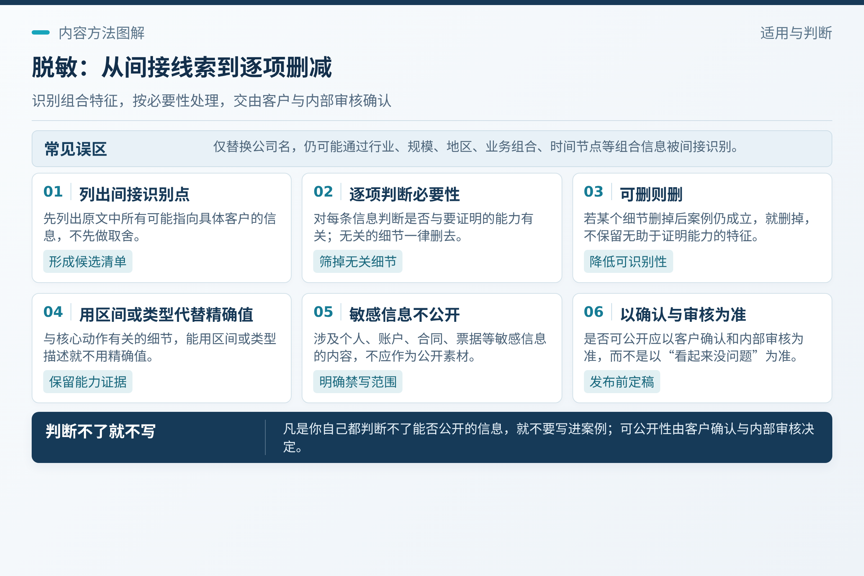Click the description starting with 若某个细节删掉后
The height and width of the screenshot is (576, 864).
pyautogui.click(x=697, y=227)
